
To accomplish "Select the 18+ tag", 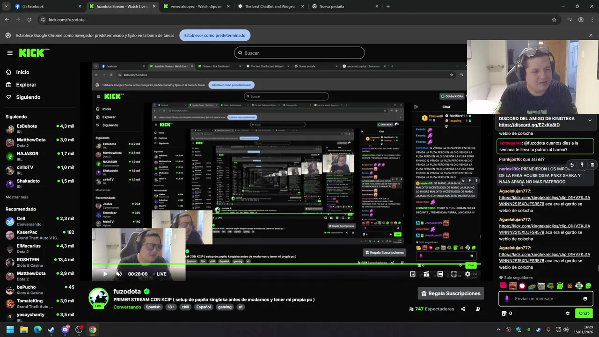I will pos(171,307).
